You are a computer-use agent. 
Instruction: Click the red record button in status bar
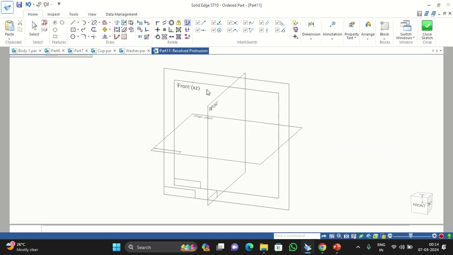[441, 236]
